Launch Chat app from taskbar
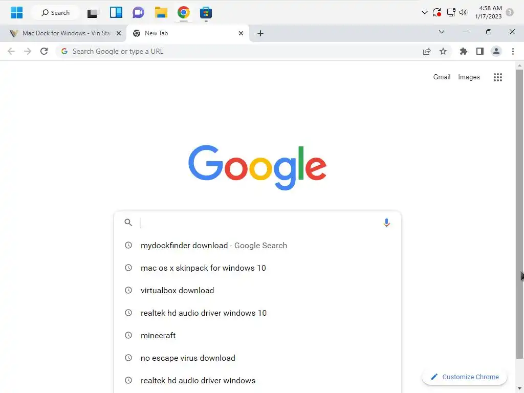 (x=138, y=13)
